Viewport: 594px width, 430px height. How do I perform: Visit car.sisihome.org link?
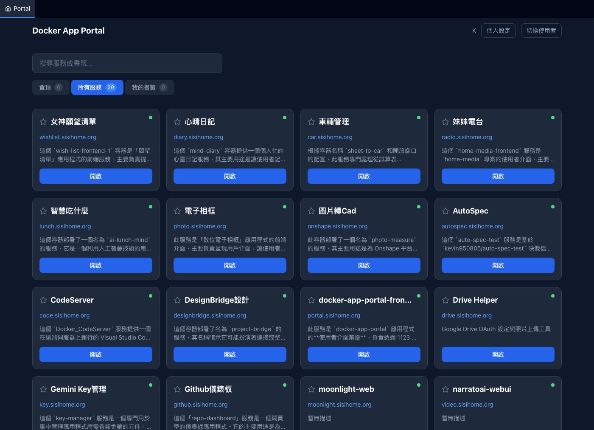coord(330,137)
